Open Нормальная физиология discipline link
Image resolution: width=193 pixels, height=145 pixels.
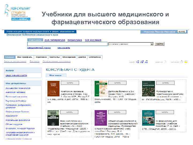coord(18,120)
